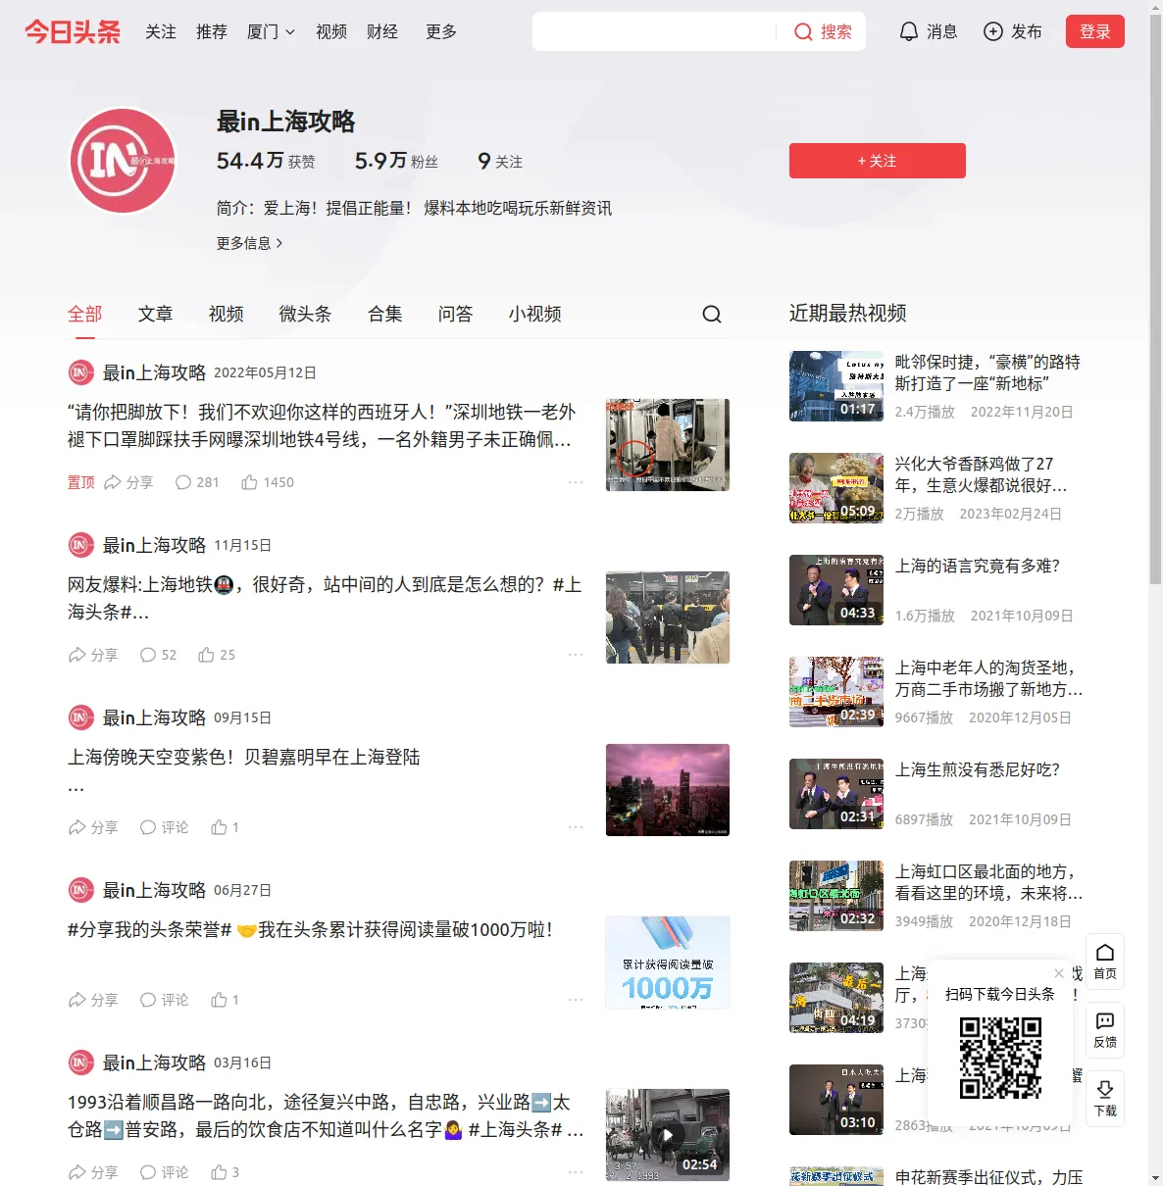
Task: Open the 阅读量破1000万 post thumbnail
Action: click(x=668, y=963)
